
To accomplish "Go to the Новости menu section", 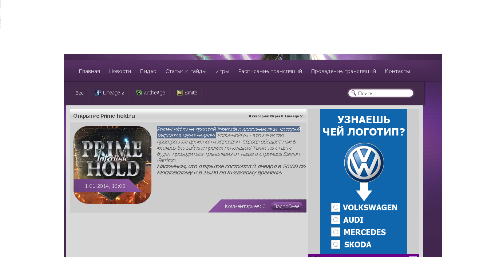I will click(x=120, y=71).
